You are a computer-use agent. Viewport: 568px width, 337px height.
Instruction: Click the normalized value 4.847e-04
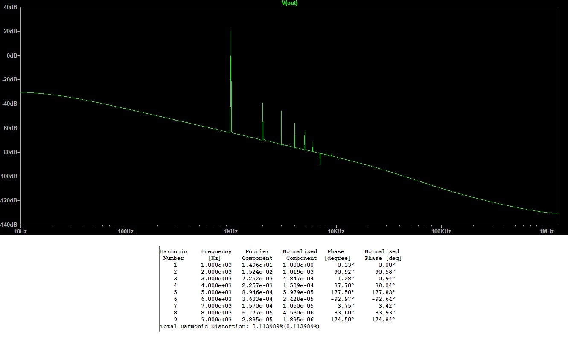pos(298,279)
